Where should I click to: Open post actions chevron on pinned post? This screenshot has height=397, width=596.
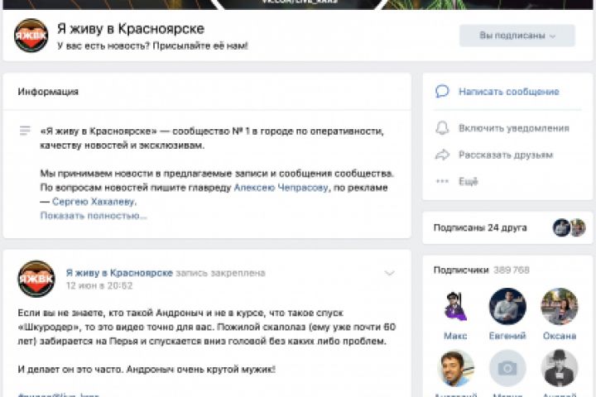(x=389, y=273)
